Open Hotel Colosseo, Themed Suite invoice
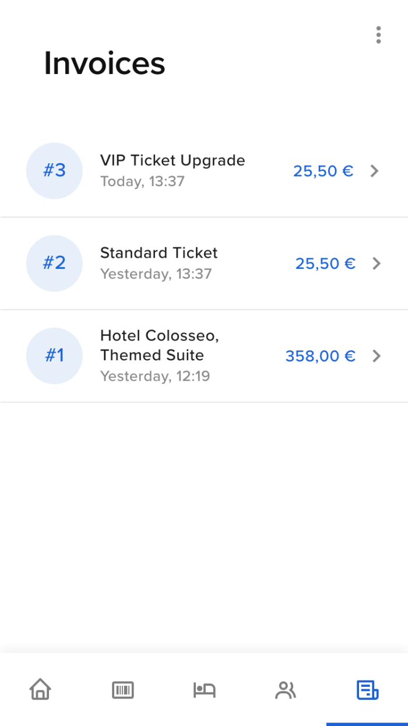Screen dimensions: 408x726 (x=159, y=345)
